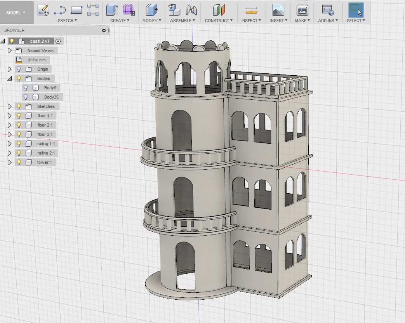405x323 pixels.
Task: Click the castle tower model in viewport
Action: [x=227, y=170]
